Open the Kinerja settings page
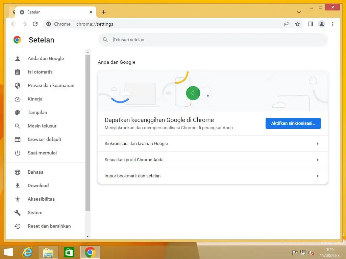Image resolution: width=346 pixels, height=259 pixels. coord(35,99)
